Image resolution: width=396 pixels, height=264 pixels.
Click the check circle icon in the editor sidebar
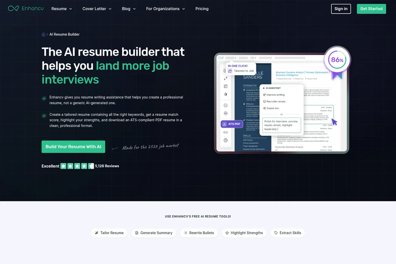(225, 106)
